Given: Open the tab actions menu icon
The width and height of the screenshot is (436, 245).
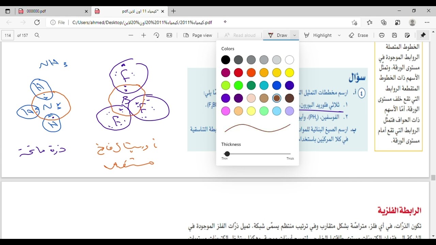Looking at the screenshot, I should (8, 11).
